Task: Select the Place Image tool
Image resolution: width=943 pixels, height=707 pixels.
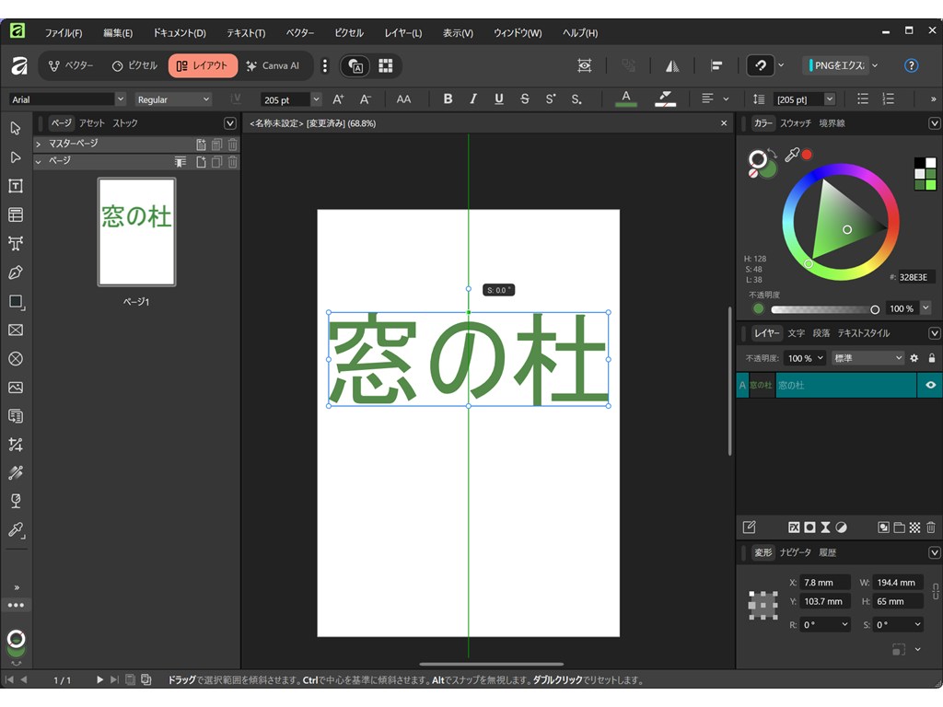Action: (15, 388)
